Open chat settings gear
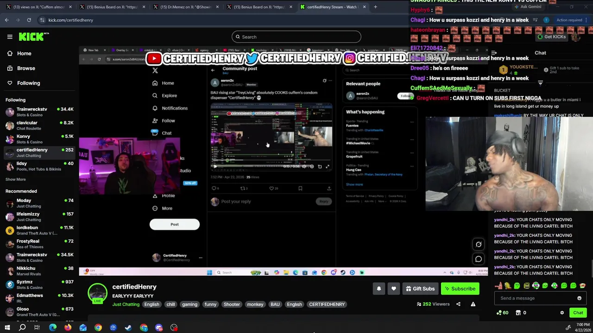This screenshot has height=333, width=593. (562, 313)
